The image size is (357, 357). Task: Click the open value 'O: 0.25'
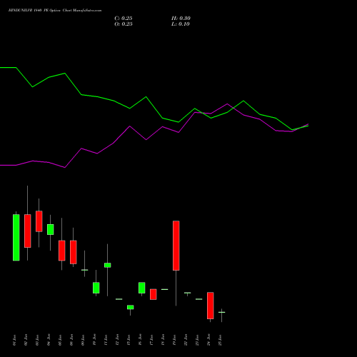click(124, 24)
